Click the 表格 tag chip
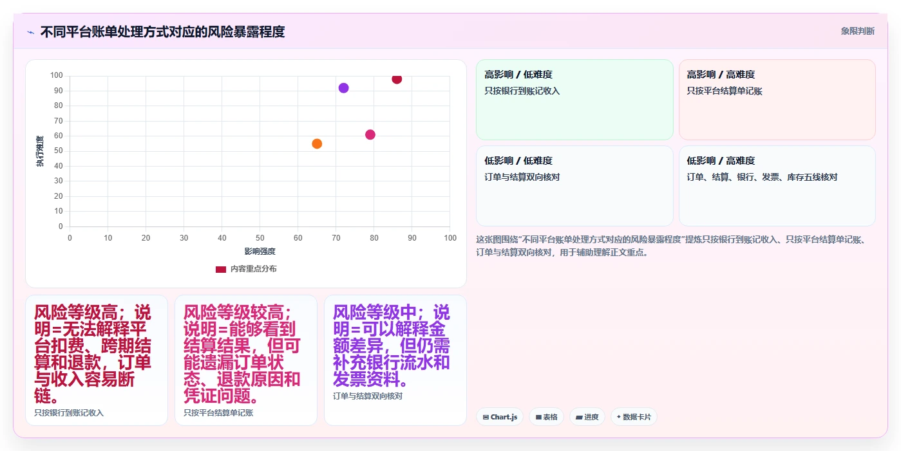The height and width of the screenshot is (451, 901). point(546,417)
